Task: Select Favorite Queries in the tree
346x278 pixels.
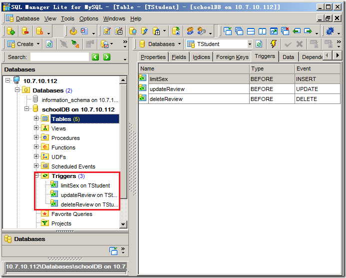Action: click(x=72, y=214)
